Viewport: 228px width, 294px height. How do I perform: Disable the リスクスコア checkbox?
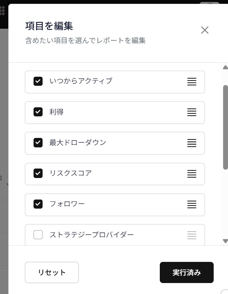pos(38,173)
